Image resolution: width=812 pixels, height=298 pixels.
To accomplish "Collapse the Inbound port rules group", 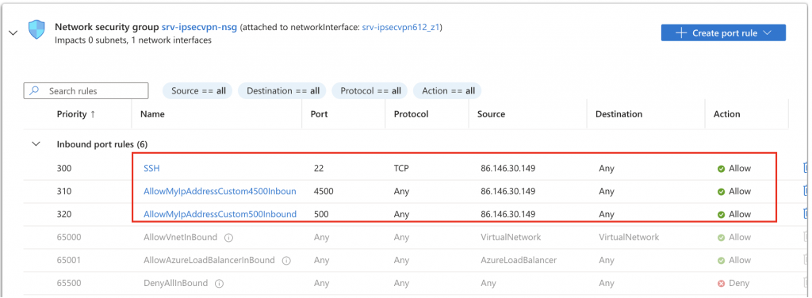I will click(x=36, y=144).
